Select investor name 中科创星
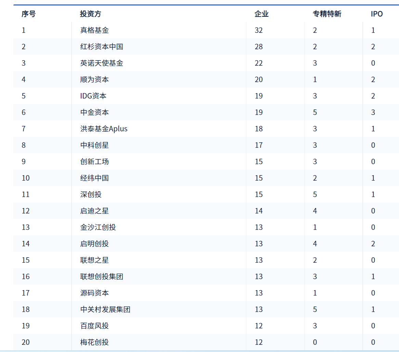Image resolution: width=399 pixels, height=352 pixels. tap(94, 145)
